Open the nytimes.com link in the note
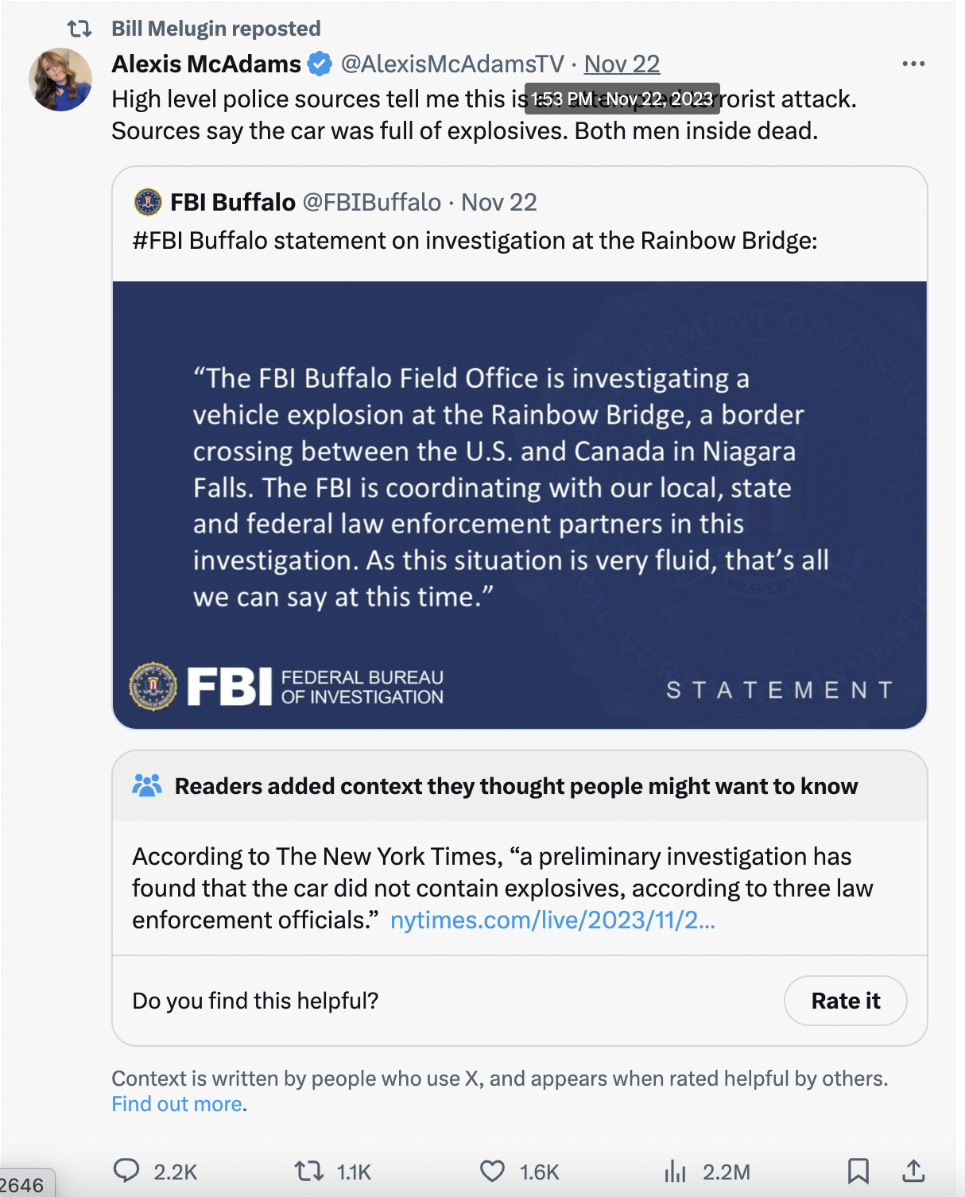Viewport: 965px width, 1197px height. tap(552, 920)
